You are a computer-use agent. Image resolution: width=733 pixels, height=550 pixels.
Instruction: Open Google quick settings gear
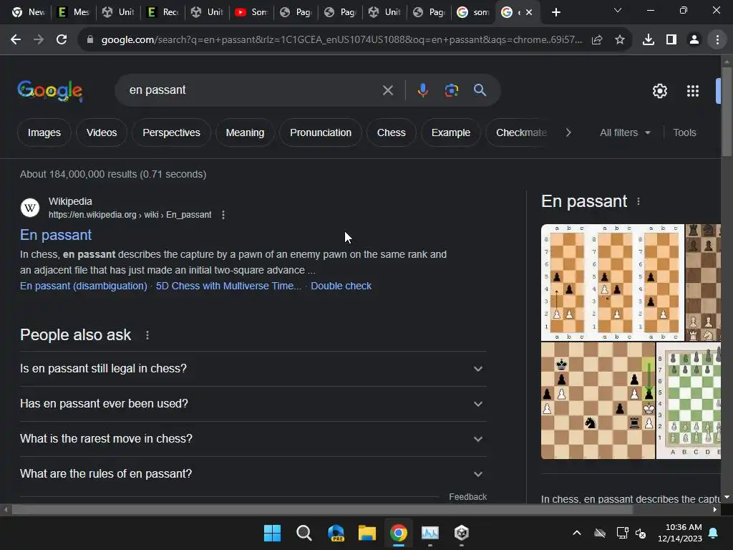659,91
